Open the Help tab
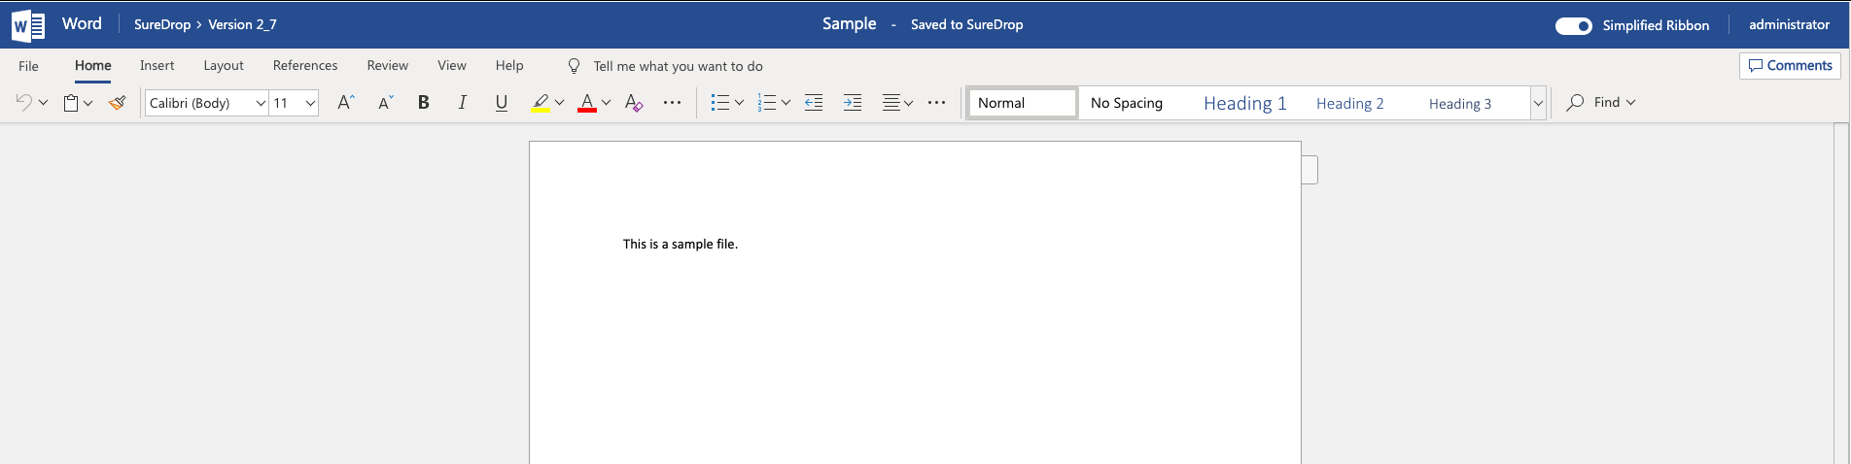The image size is (1851, 464). [509, 65]
